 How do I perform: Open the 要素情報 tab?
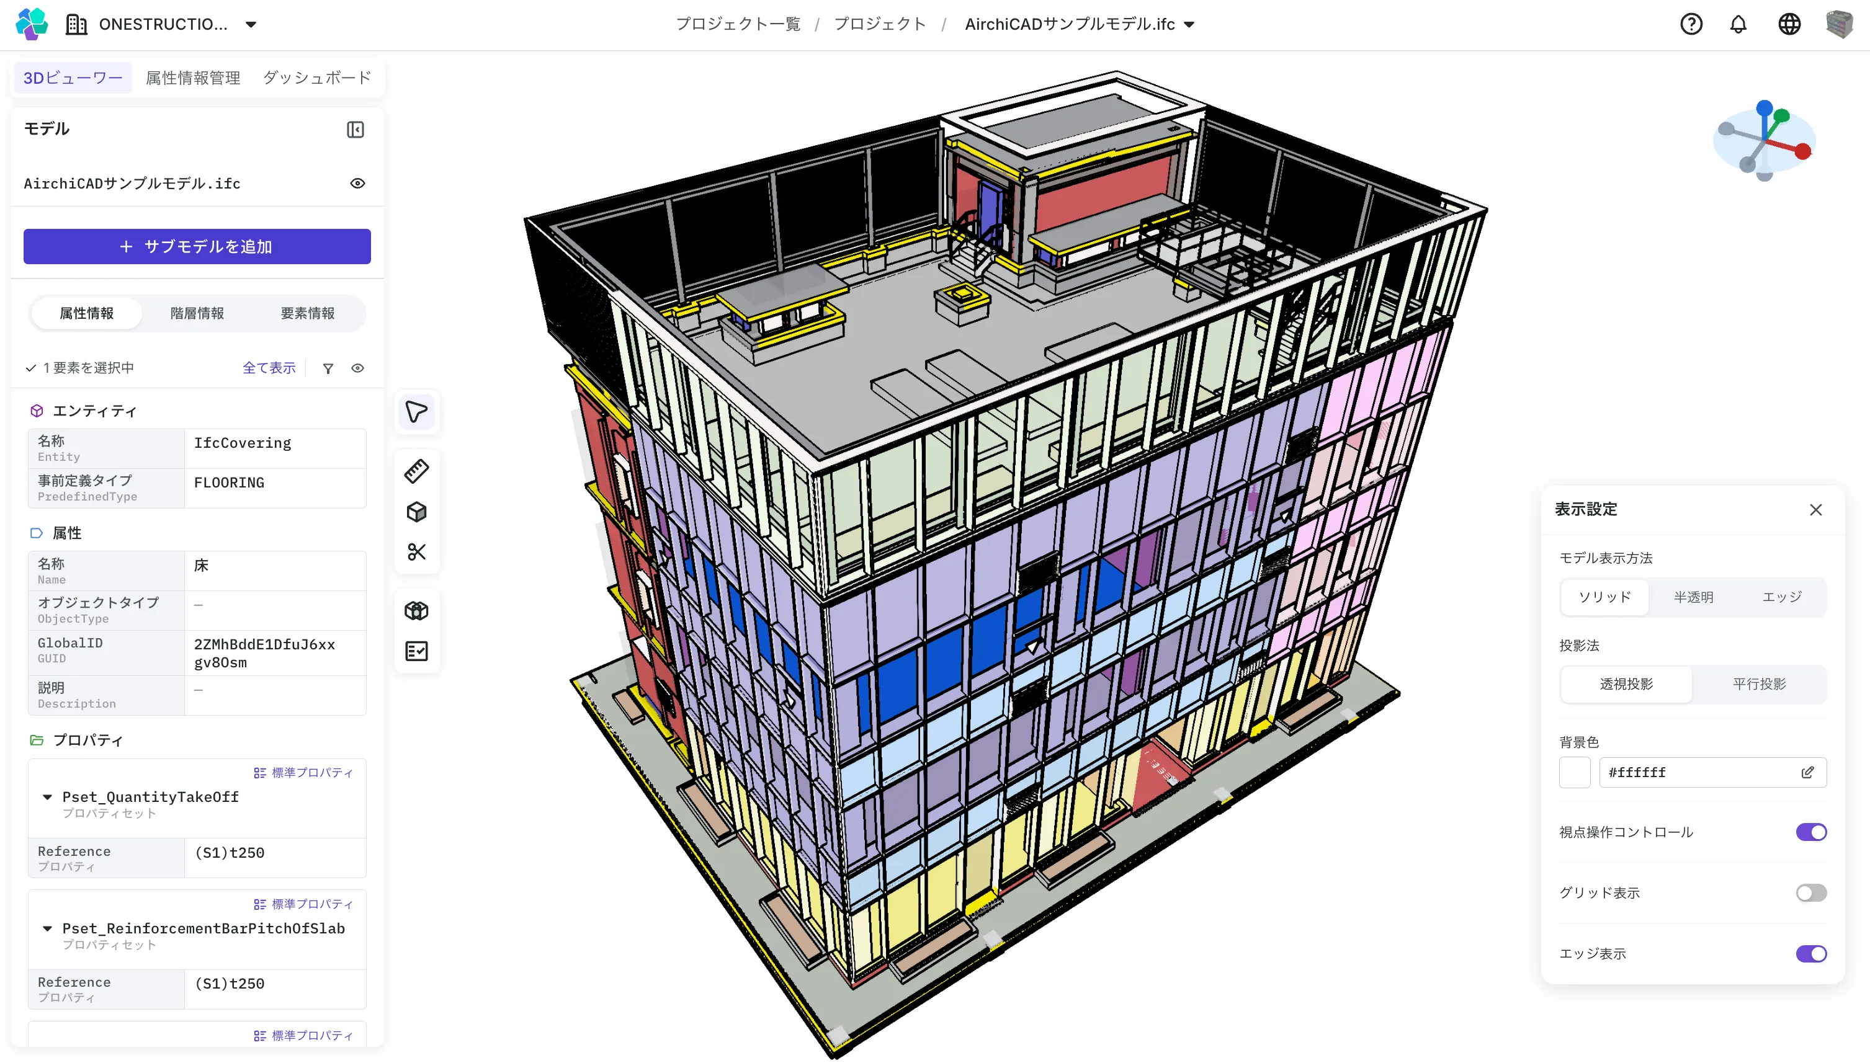click(x=307, y=313)
